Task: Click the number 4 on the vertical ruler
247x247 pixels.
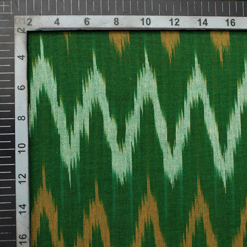Action: pos(21,57)
